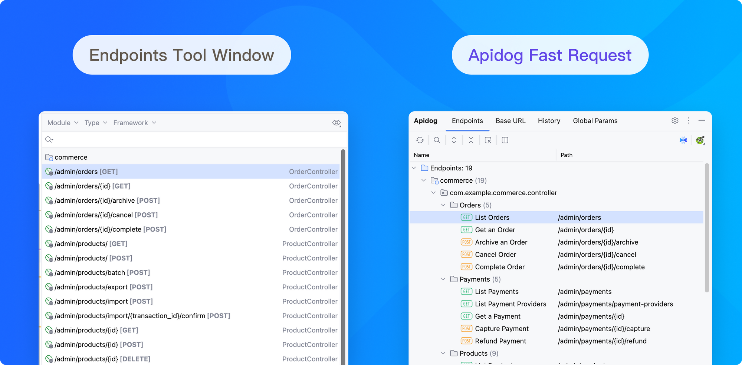Select the List Orders endpoint row
The height and width of the screenshot is (365, 742).
pos(556,218)
